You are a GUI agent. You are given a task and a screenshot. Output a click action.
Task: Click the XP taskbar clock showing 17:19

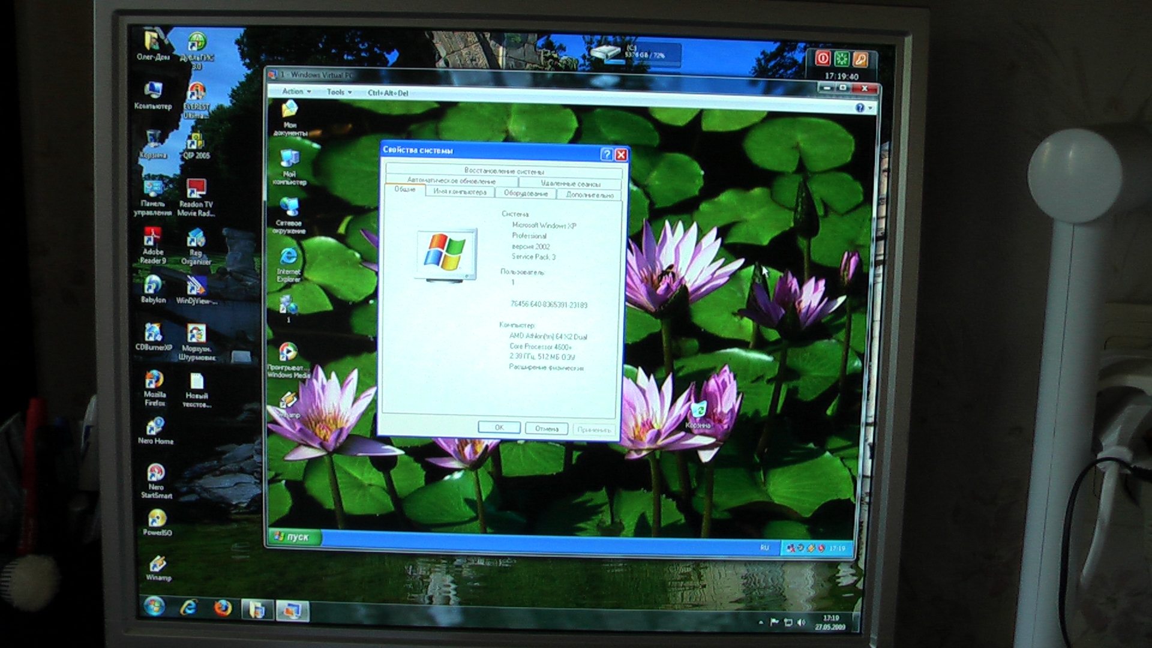(x=838, y=548)
